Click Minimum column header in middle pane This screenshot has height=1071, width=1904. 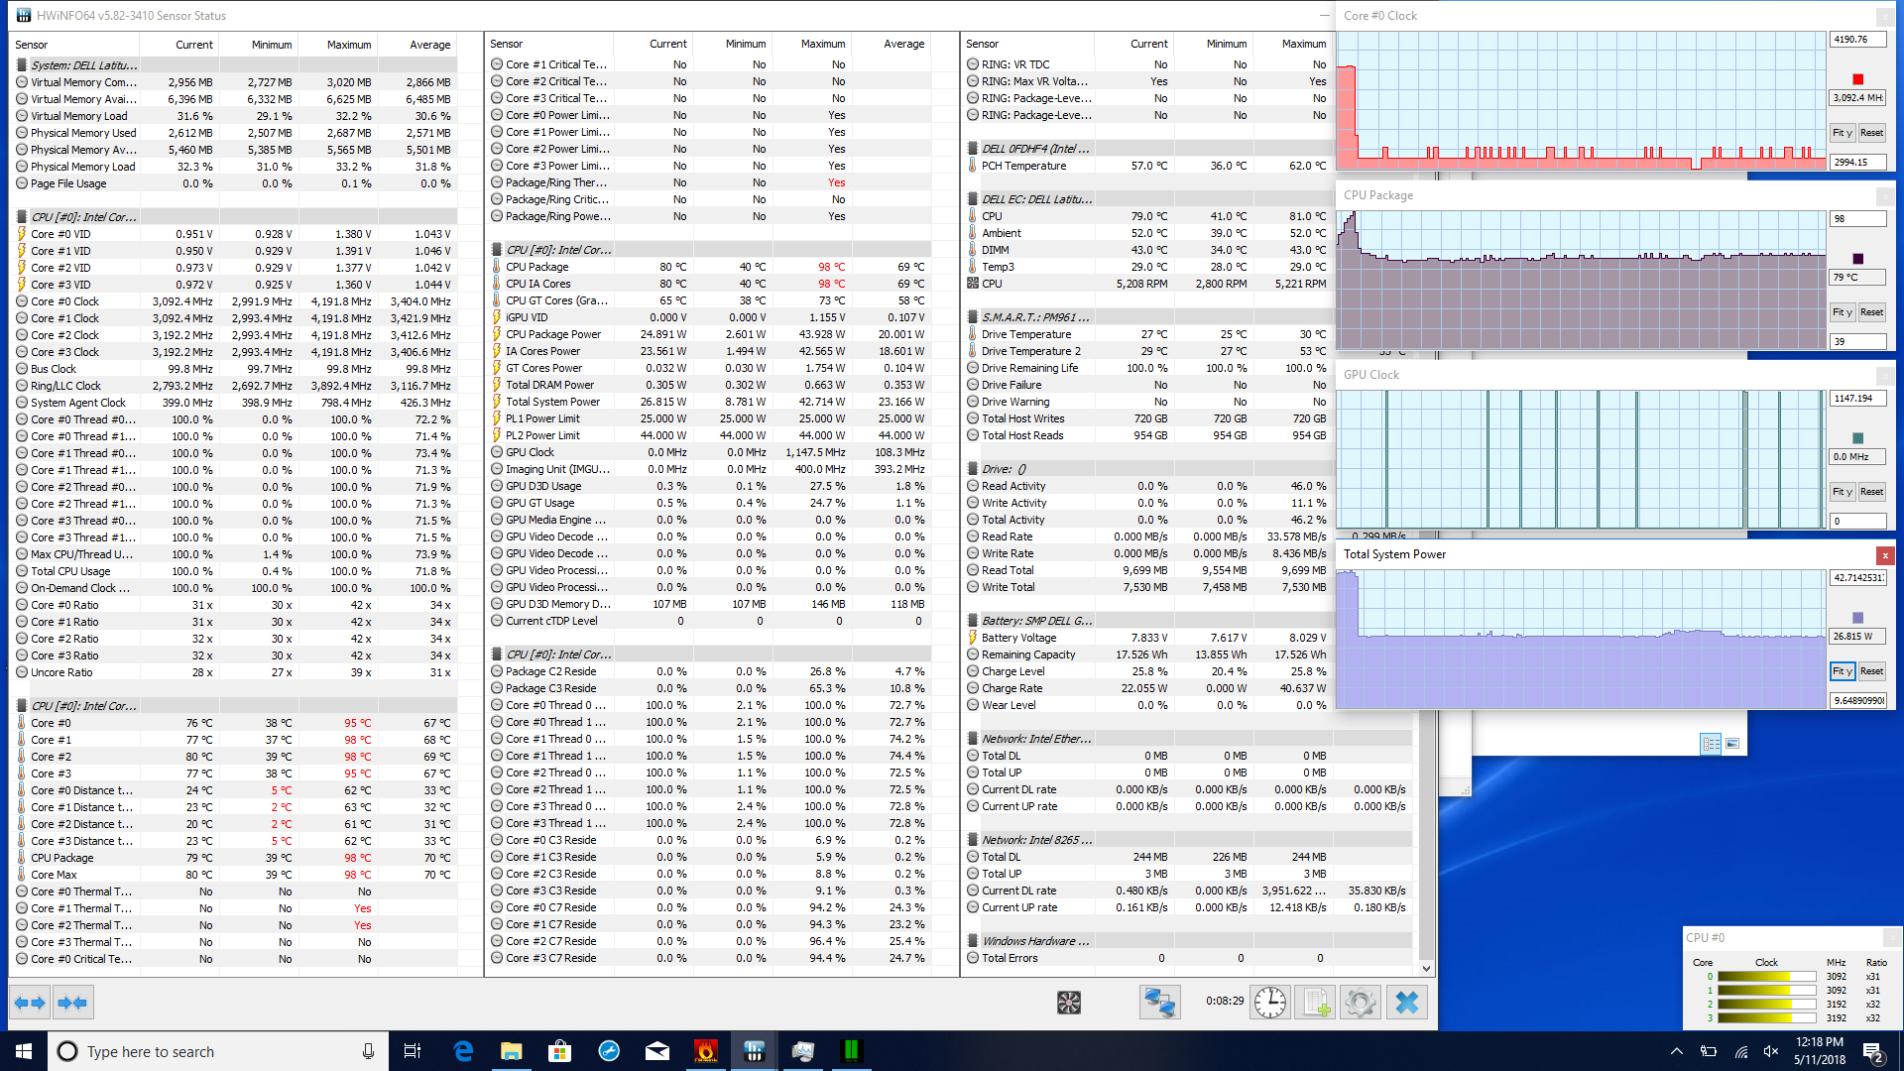coord(732,44)
